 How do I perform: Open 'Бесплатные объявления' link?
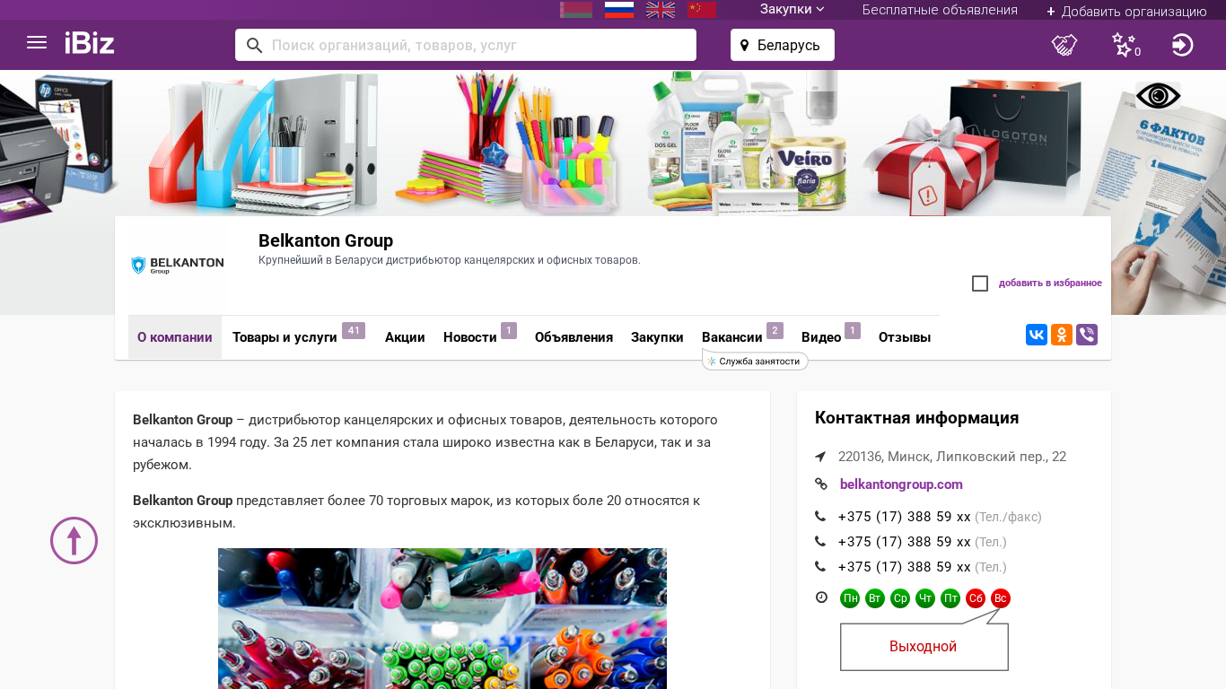pos(940,10)
